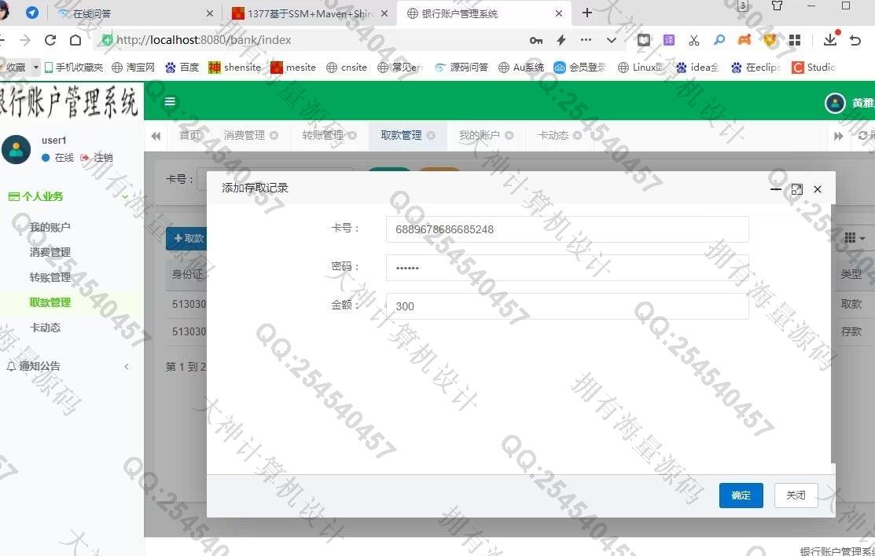Open 取款管理 in the sidebar
The image size is (875, 556).
(50, 302)
